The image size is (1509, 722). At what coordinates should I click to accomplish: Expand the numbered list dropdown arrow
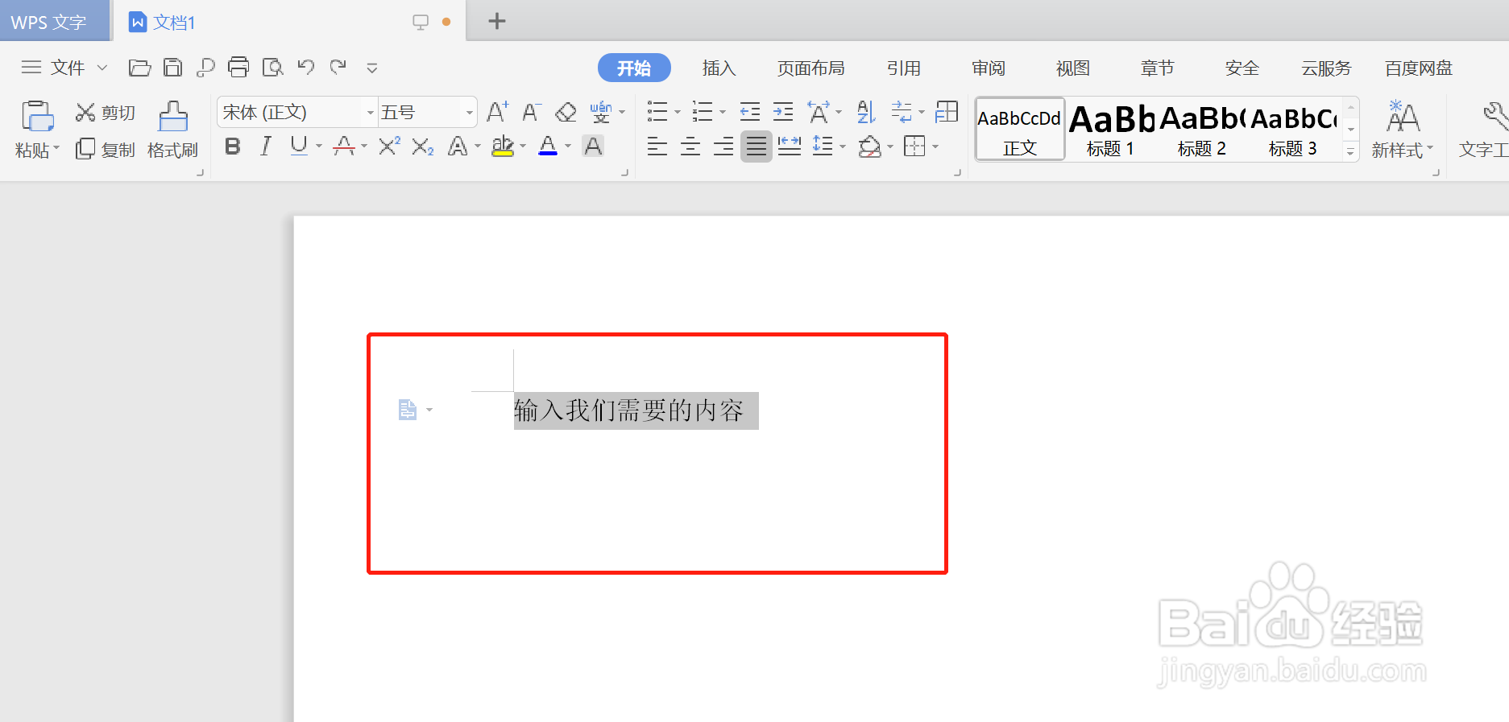[x=723, y=113]
